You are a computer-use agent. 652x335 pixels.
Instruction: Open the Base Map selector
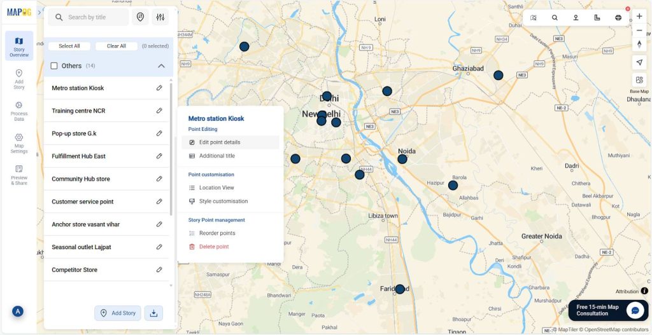click(639, 80)
